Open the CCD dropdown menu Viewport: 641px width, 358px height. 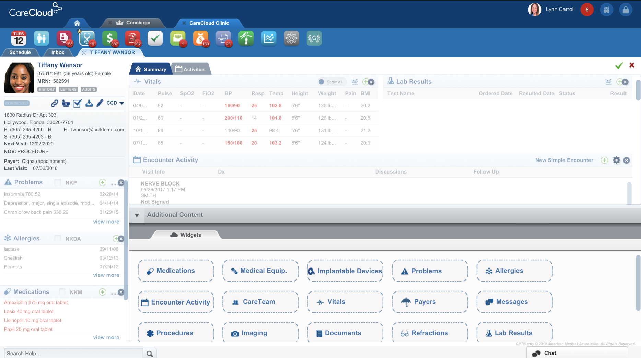pos(115,103)
